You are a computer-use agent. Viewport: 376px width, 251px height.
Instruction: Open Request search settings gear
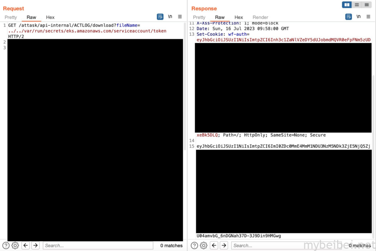[15, 245]
